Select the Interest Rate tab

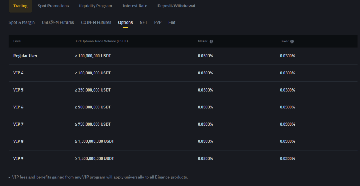point(135,6)
